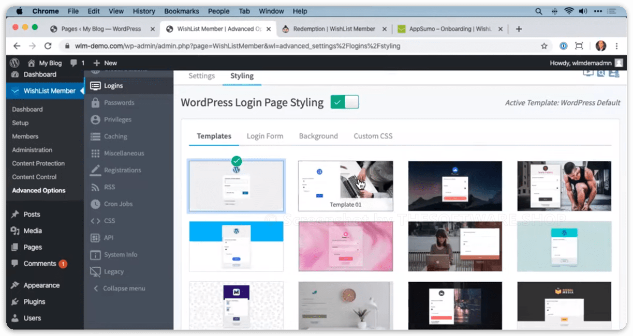Open the comments bubble in admin bar
The width and height of the screenshot is (633, 336).
tap(77, 63)
